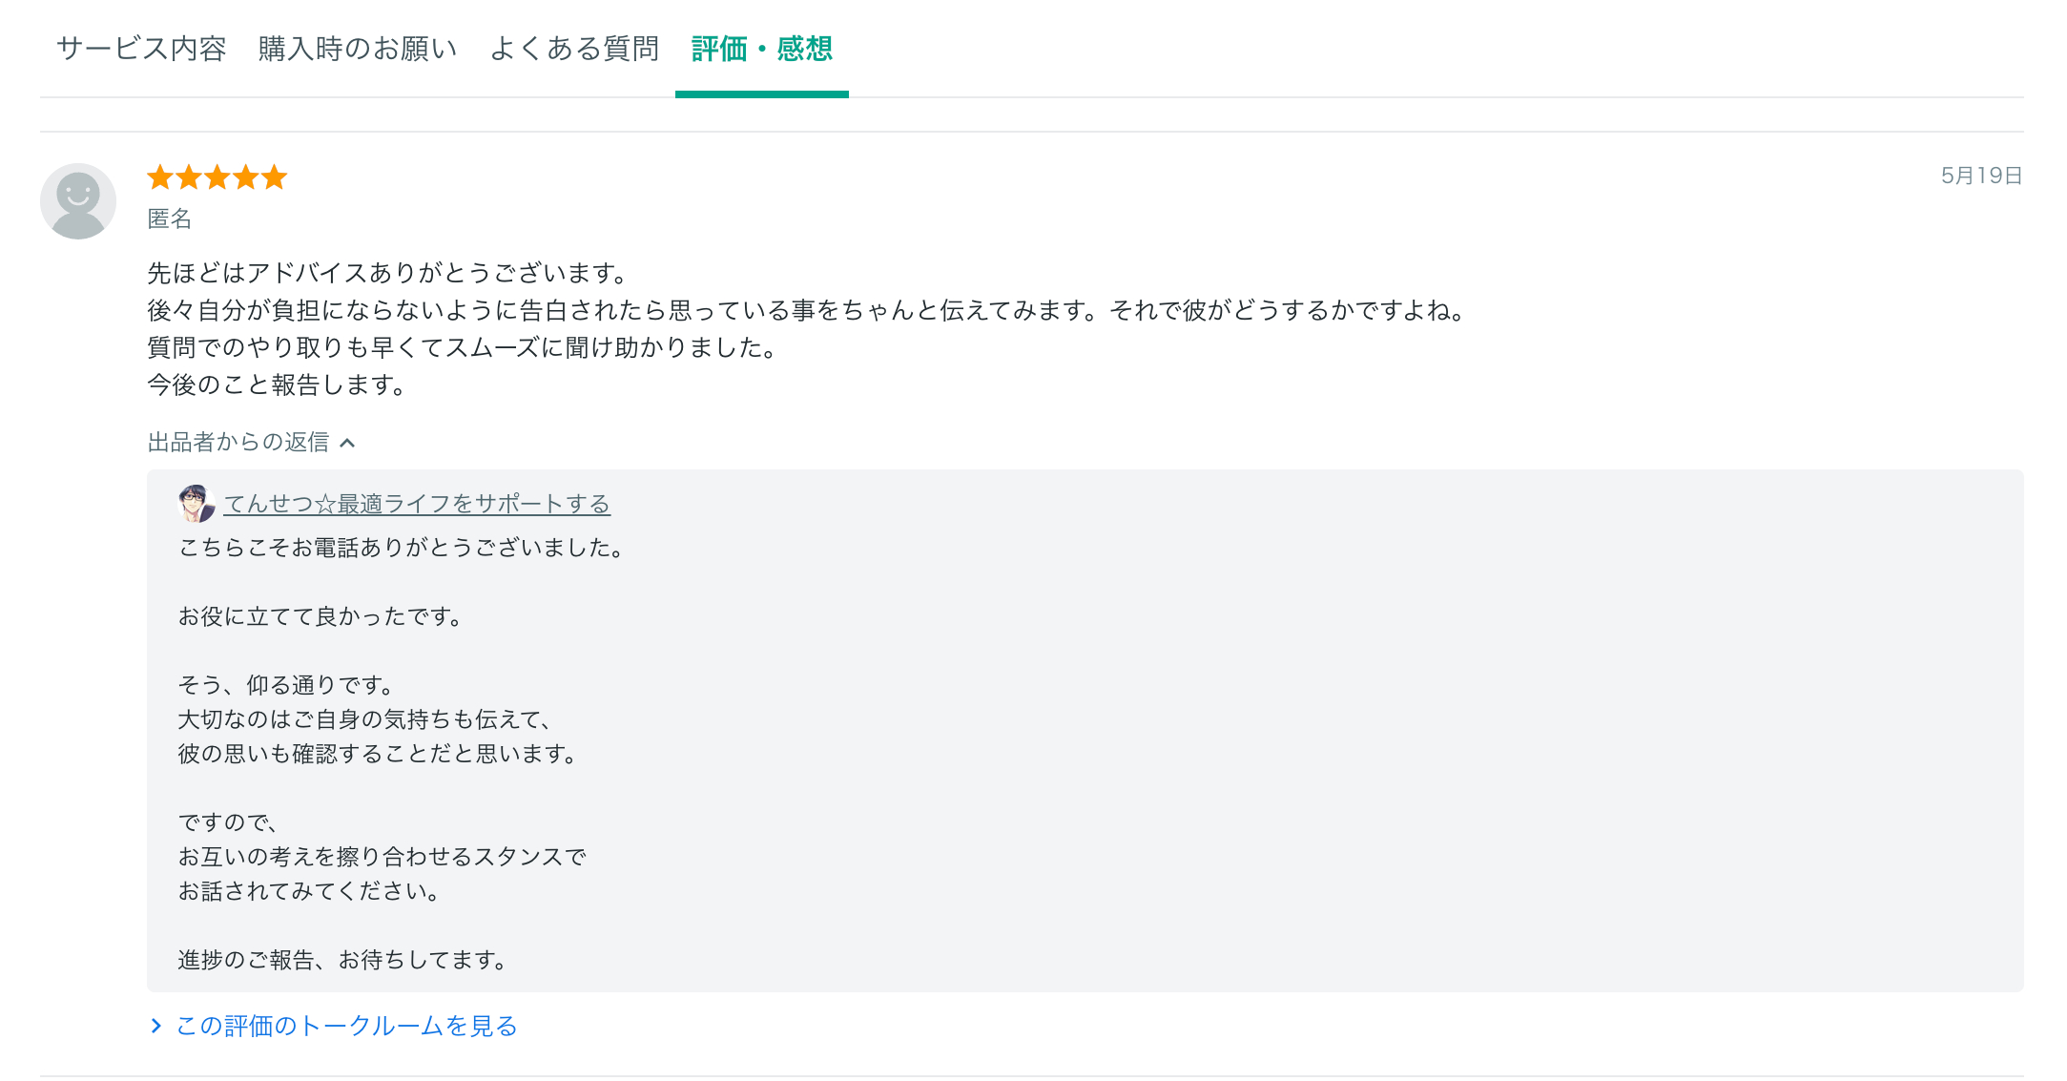Click the 5月19日 review date
The image size is (2067, 1081).
tap(1980, 176)
